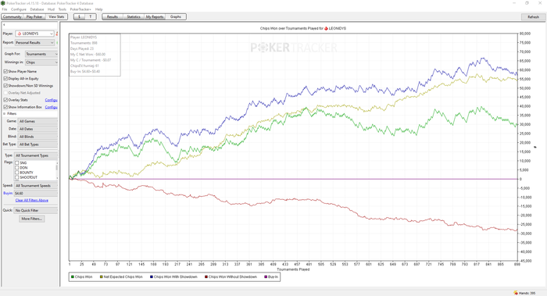Select the View Stats tab
Screen dimensions: 547x296
(56, 16)
